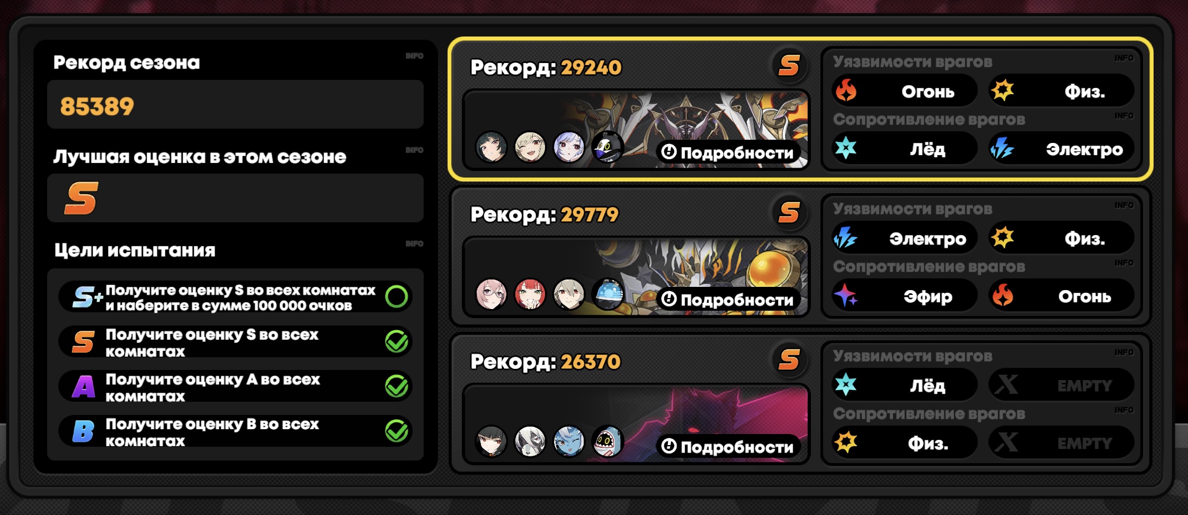Screen dimensions: 1188x515
Task: Click the season record value 85389
Action: point(97,106)
